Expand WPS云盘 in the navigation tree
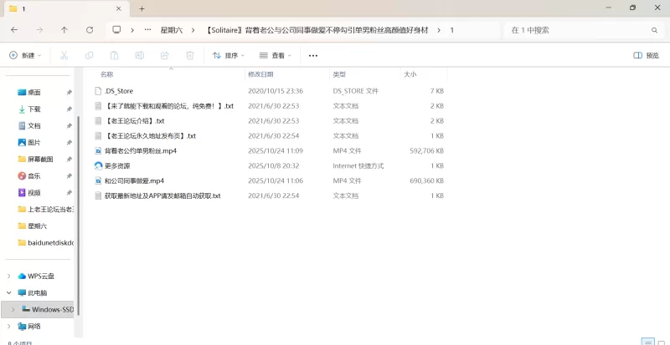The width and height of the screenshot is (670, 345). pyautogui.click(x=9, y=277)
